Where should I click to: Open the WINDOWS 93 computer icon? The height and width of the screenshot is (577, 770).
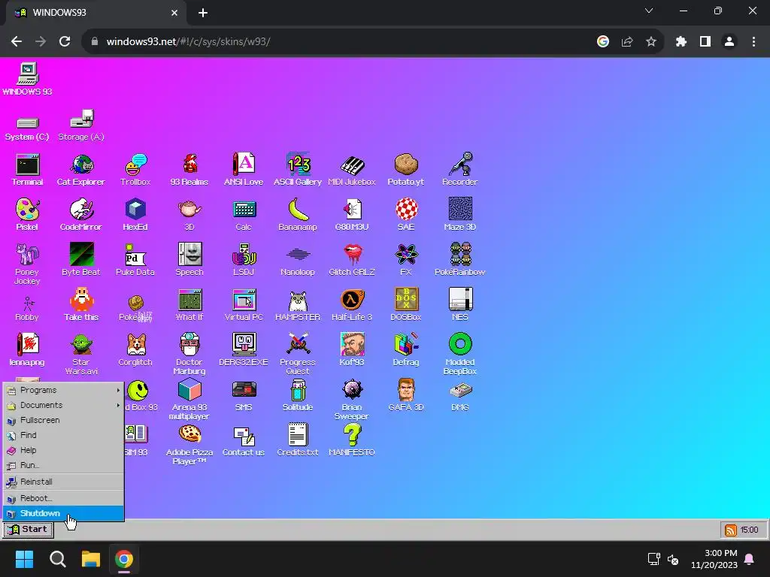(27, 80)
